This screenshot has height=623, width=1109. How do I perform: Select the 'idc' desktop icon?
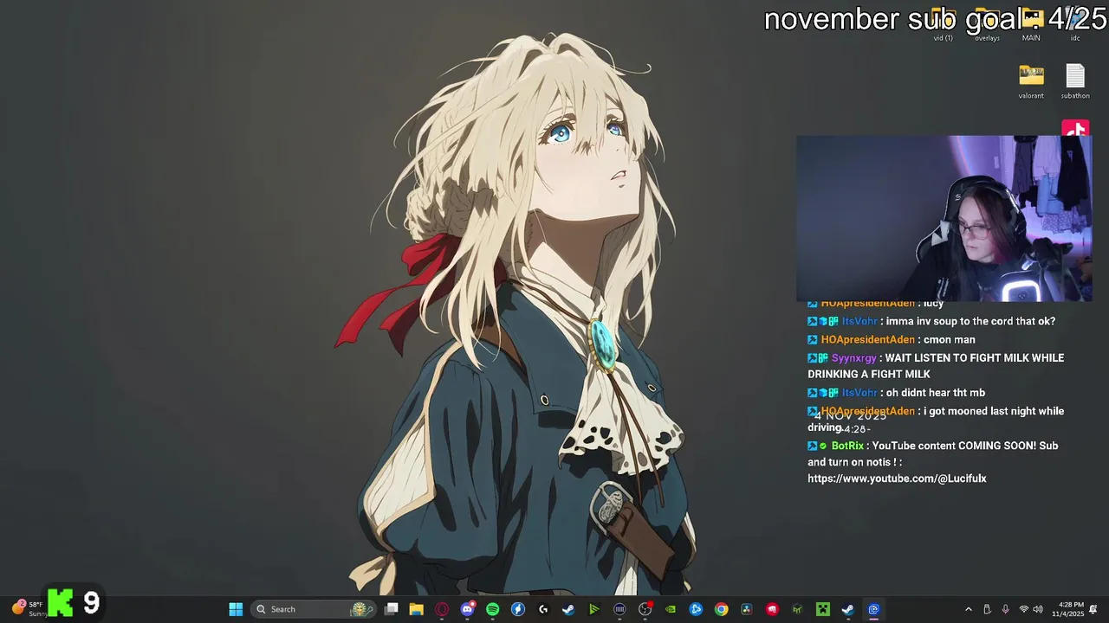coord(1075,26)
